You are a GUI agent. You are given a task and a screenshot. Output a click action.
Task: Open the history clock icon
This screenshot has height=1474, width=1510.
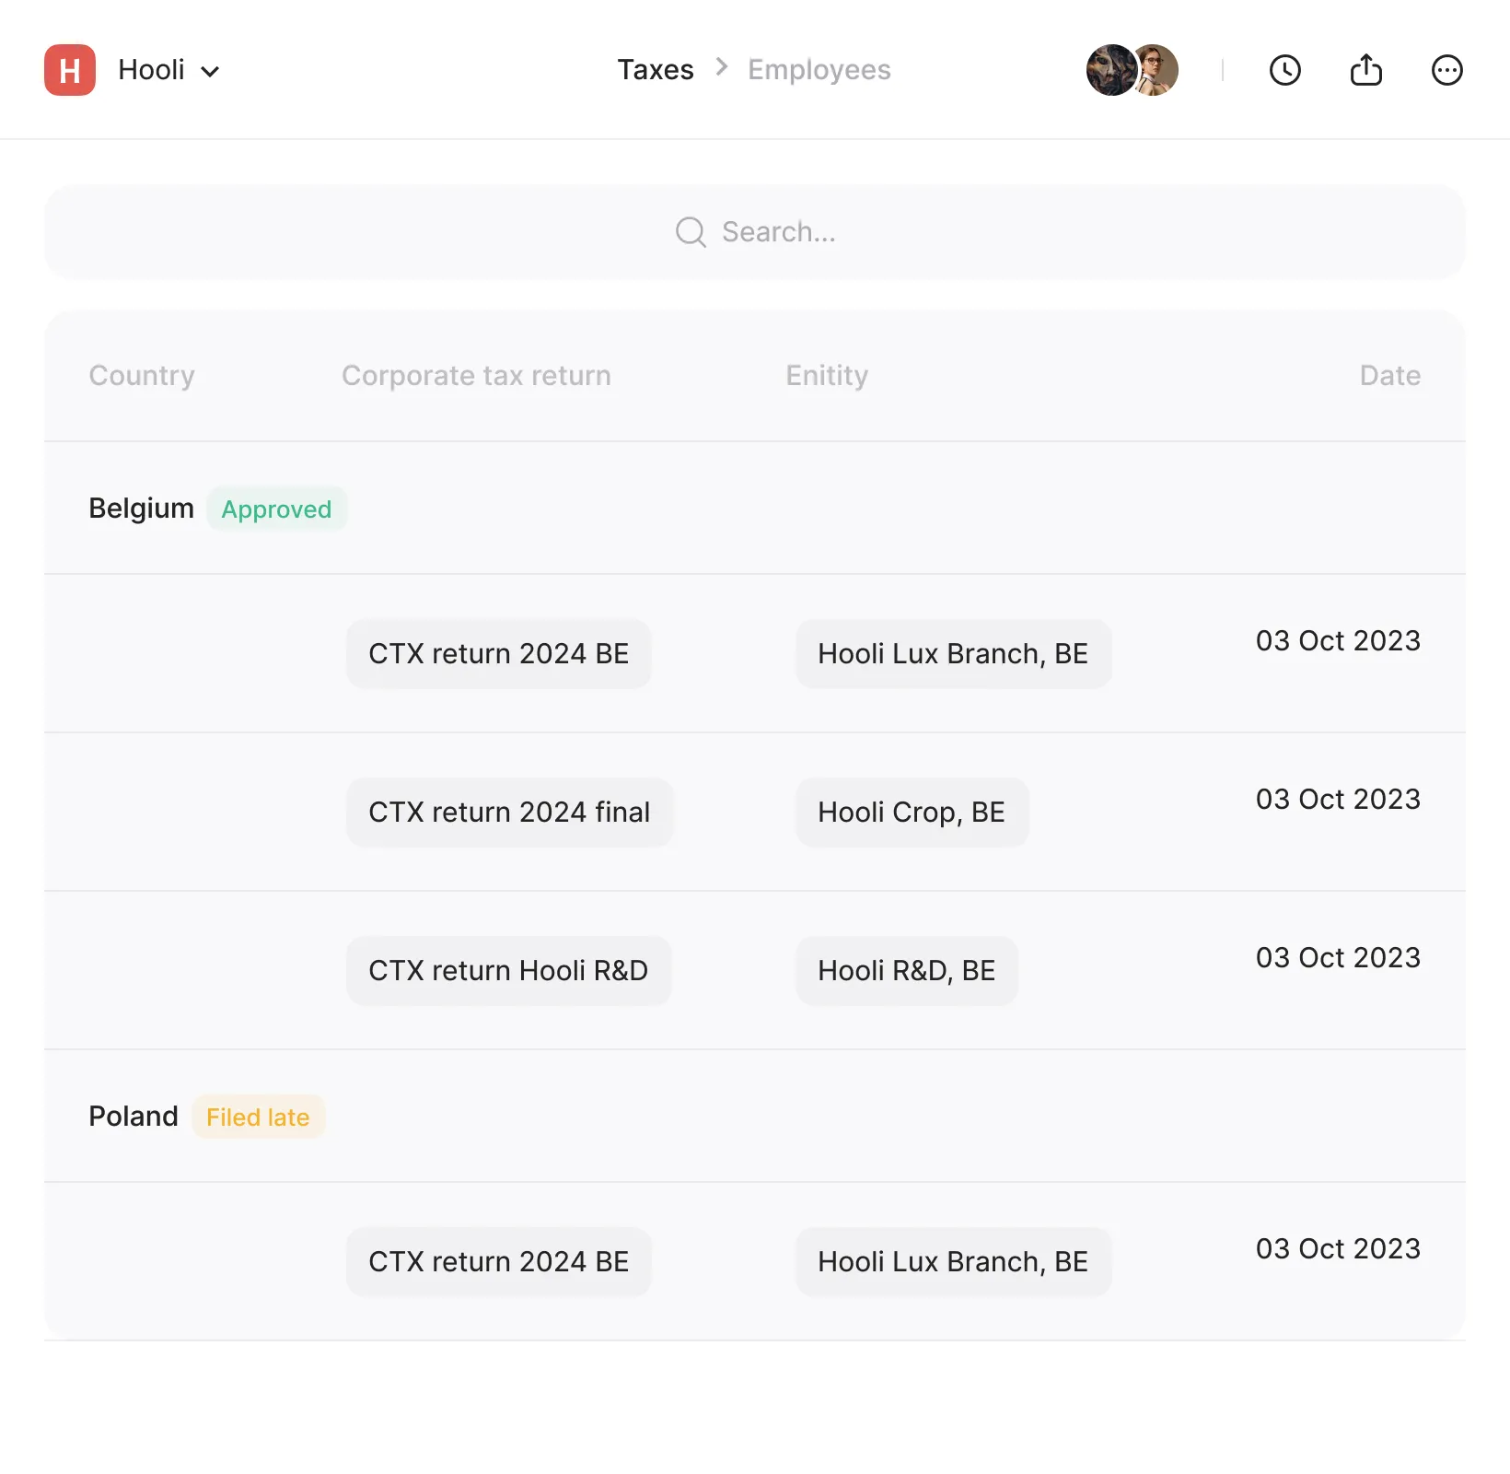(1284, 70)
